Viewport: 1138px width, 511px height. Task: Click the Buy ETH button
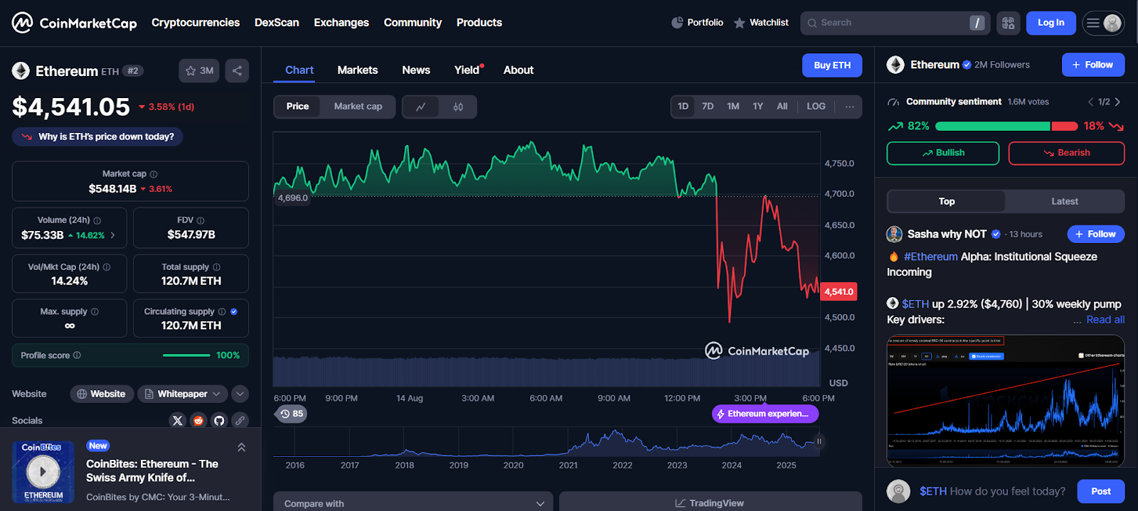click(831, 65)
